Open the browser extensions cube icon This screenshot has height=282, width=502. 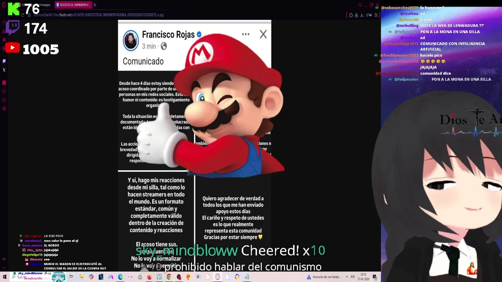(x=351, y=15)
